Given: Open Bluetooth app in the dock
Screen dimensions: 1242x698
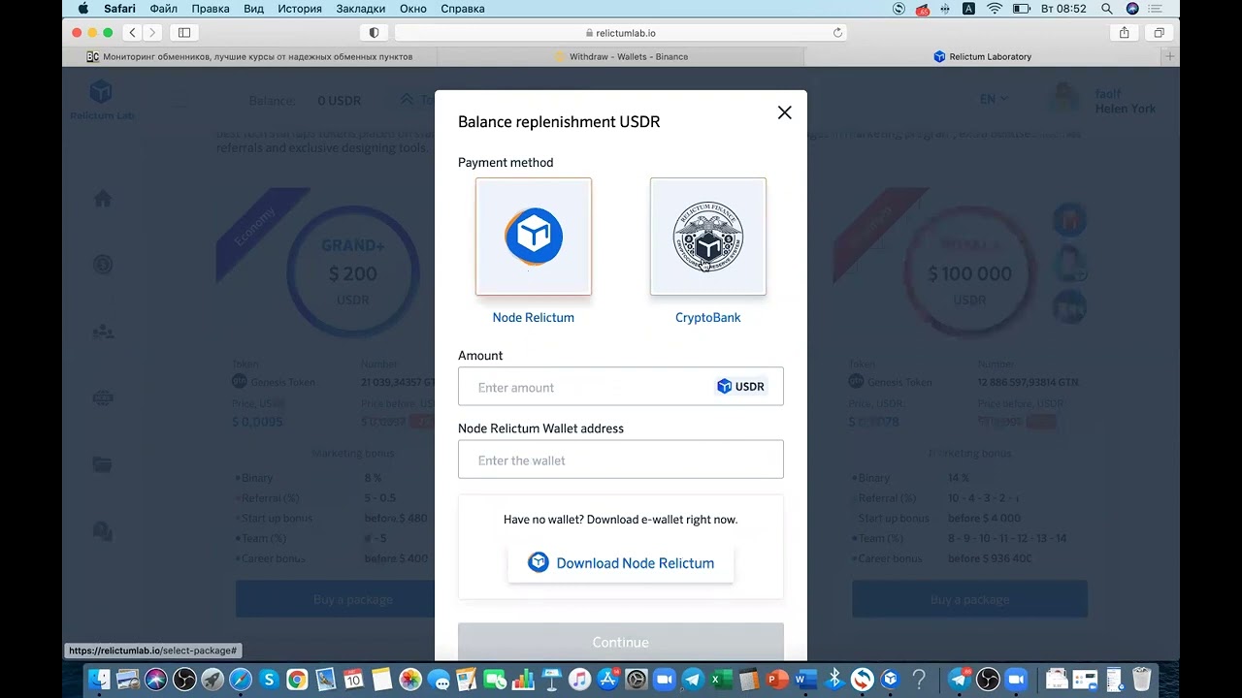Looking at the screenshot, I should click(834, 680).
